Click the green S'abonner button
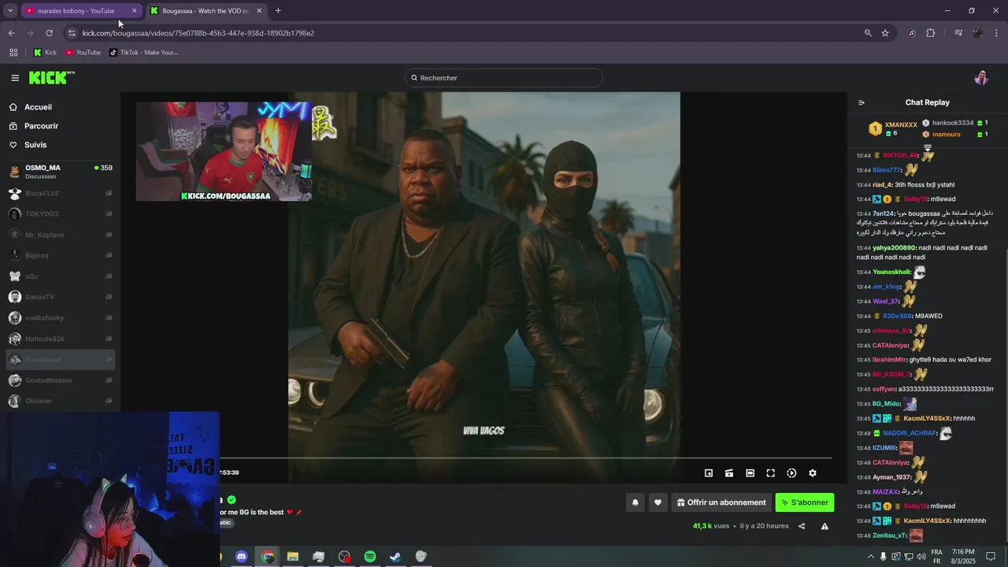 (804, 502)
